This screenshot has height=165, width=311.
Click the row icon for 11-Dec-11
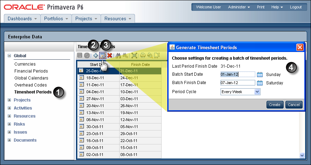click(81, 85)
